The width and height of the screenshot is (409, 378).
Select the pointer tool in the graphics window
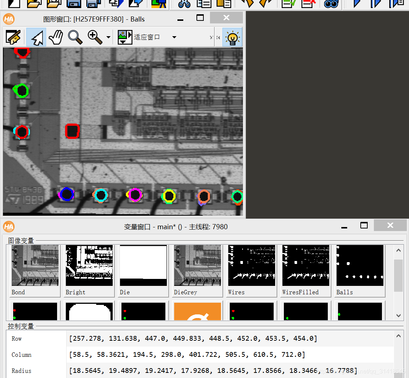[36, 37]
